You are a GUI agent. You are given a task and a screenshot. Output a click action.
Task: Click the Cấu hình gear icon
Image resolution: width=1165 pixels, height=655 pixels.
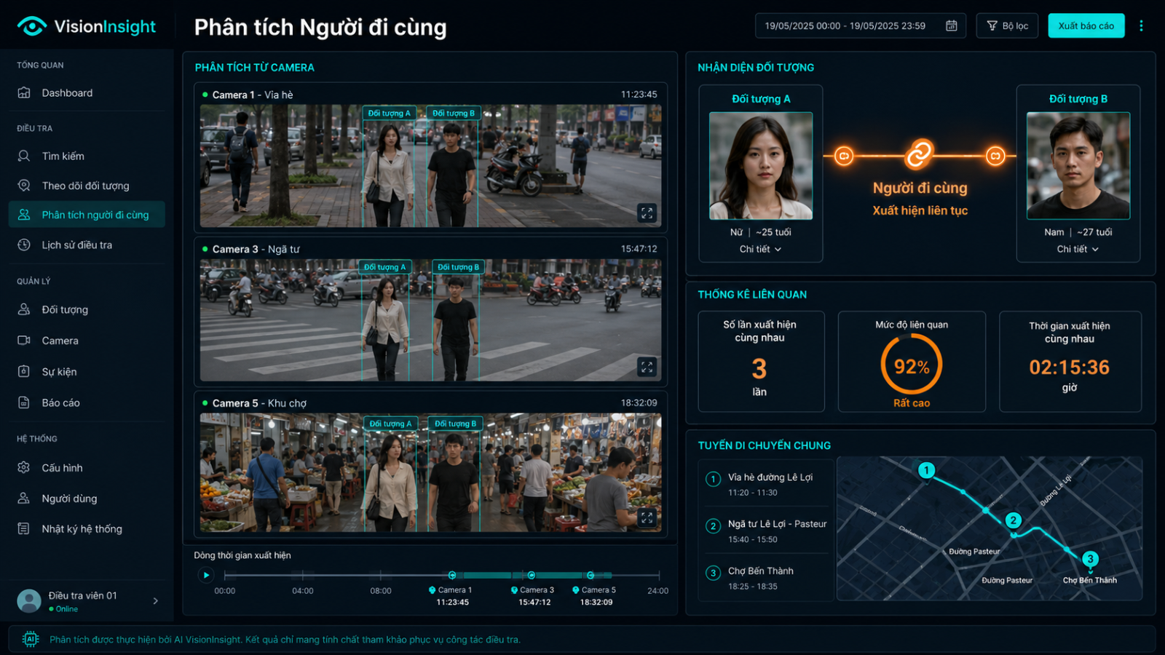(x=24, y=467)
